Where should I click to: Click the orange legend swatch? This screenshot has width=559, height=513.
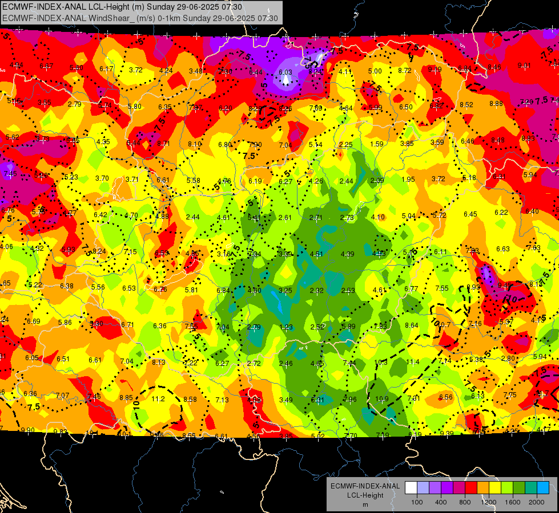point(483,488)
